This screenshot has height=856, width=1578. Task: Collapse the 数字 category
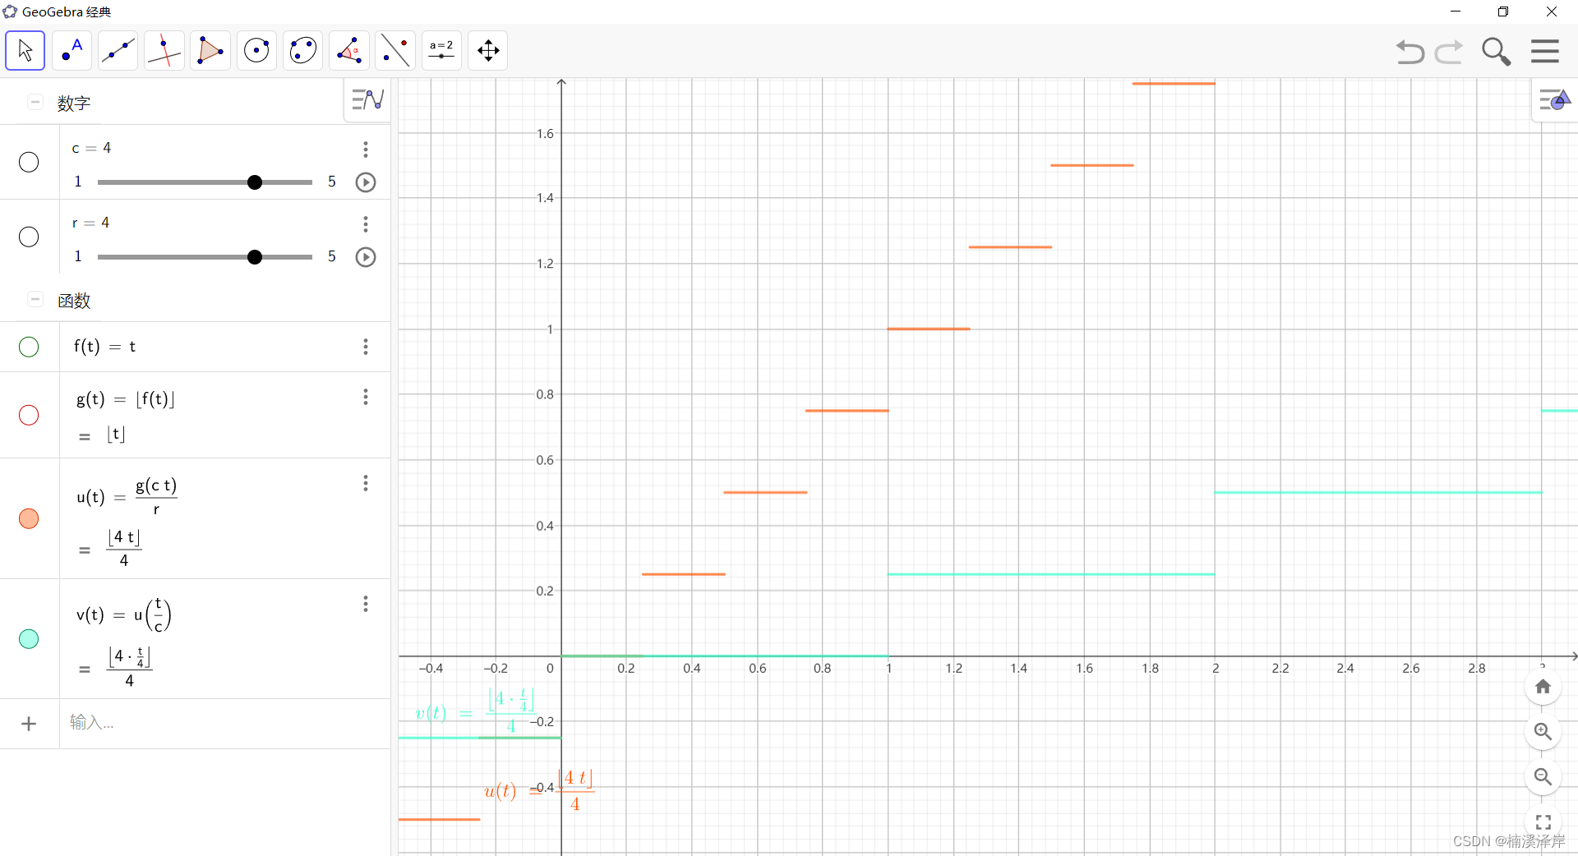coord(35,102)
